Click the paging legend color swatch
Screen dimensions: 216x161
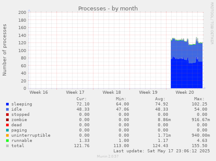click(7, 130)
